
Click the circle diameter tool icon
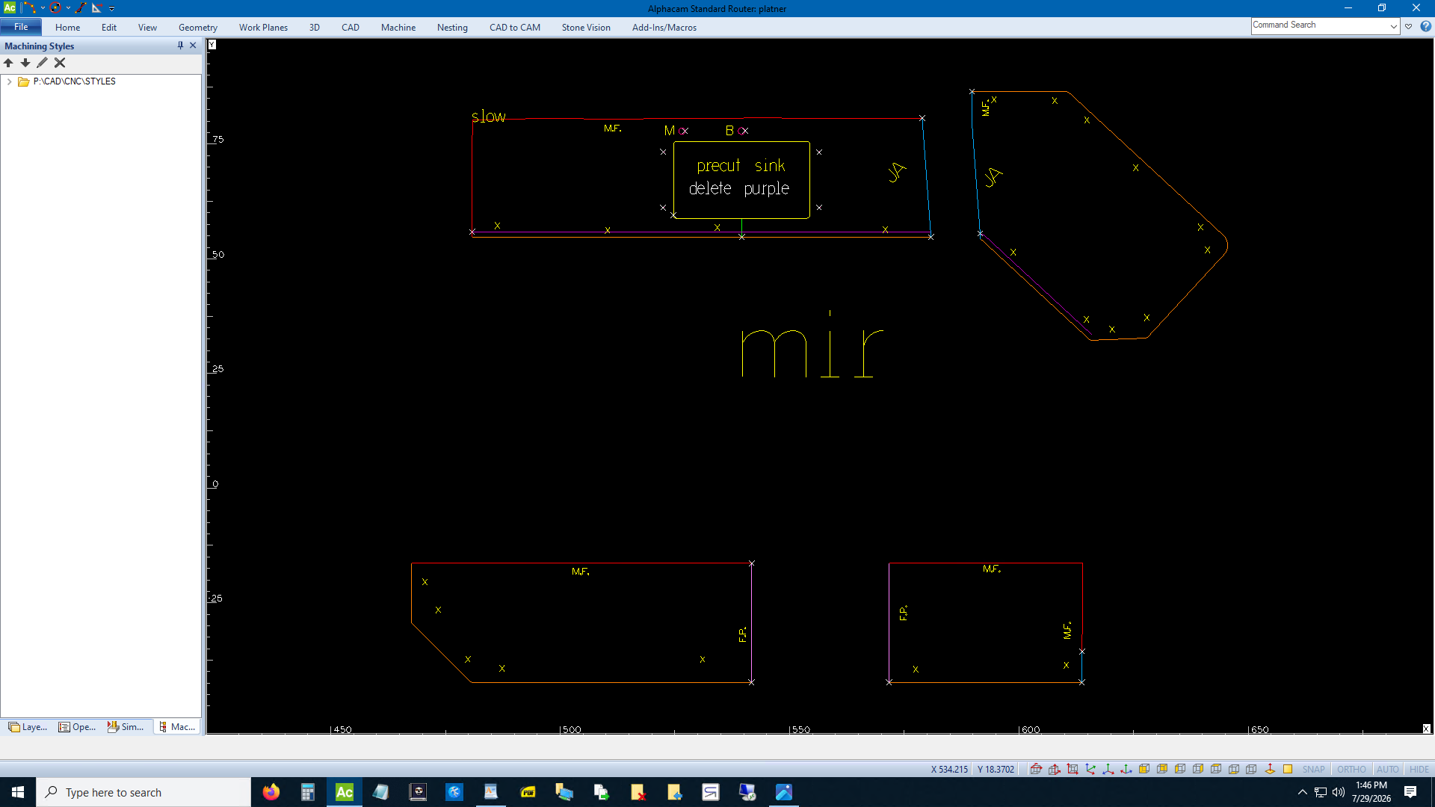pyautogui.click(x=55, y=7)
